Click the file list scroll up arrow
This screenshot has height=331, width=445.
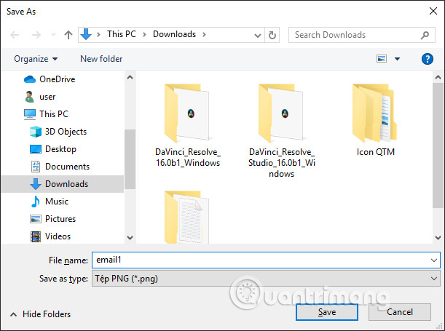438,77
